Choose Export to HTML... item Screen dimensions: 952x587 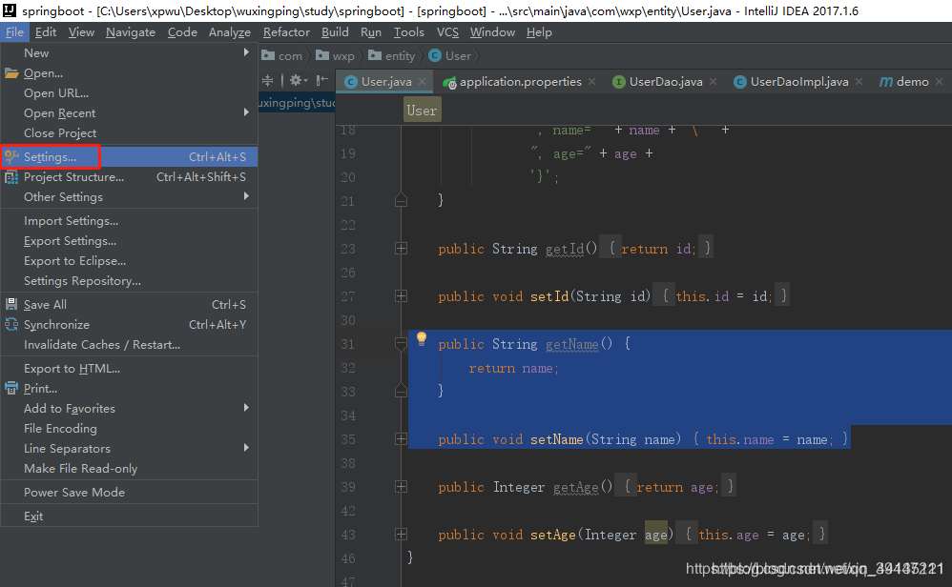pos(130,368)
